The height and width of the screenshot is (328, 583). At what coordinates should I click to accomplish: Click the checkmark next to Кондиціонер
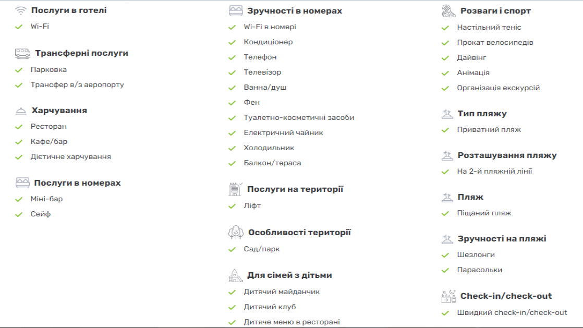[232, 42]
